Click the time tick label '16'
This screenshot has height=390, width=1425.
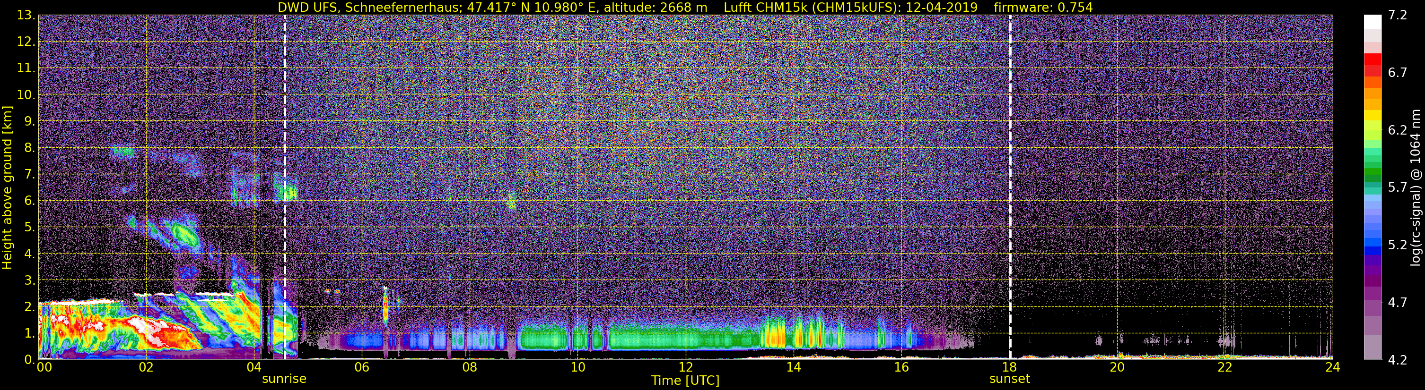(x=901, y=367)
